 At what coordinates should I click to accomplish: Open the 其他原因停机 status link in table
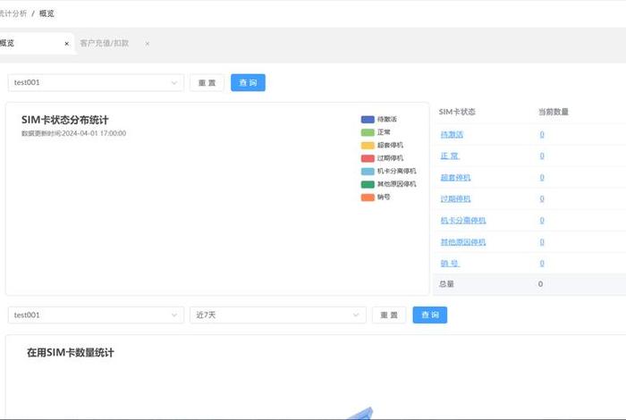(x=463, y=241)
